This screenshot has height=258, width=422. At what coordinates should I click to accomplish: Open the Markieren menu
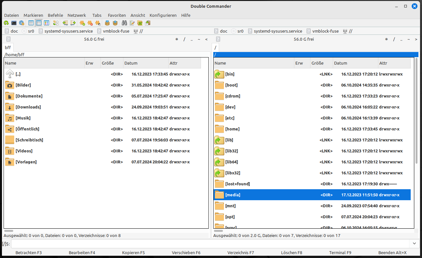pyautogui.click(x=33, y=15)
